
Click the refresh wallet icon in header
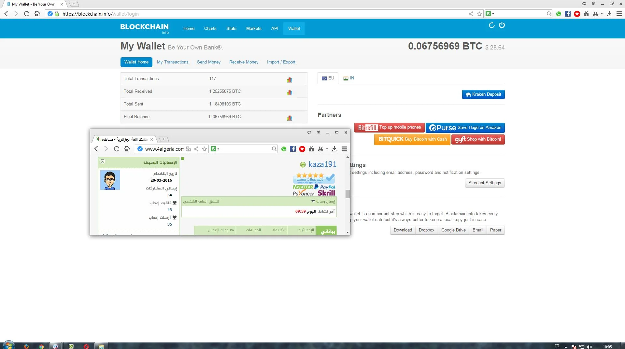click(491, 25)
